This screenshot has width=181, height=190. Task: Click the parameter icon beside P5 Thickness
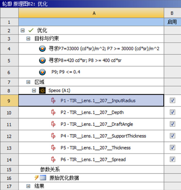(x=53, y=147)
